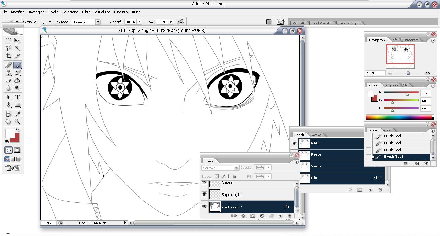
Task: Select the Magic Wand tool
Action: click(17, 48)
